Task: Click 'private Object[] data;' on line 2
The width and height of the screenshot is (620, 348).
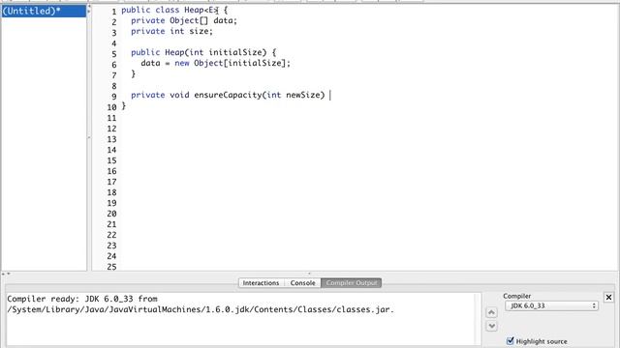Action: point(184,20)
